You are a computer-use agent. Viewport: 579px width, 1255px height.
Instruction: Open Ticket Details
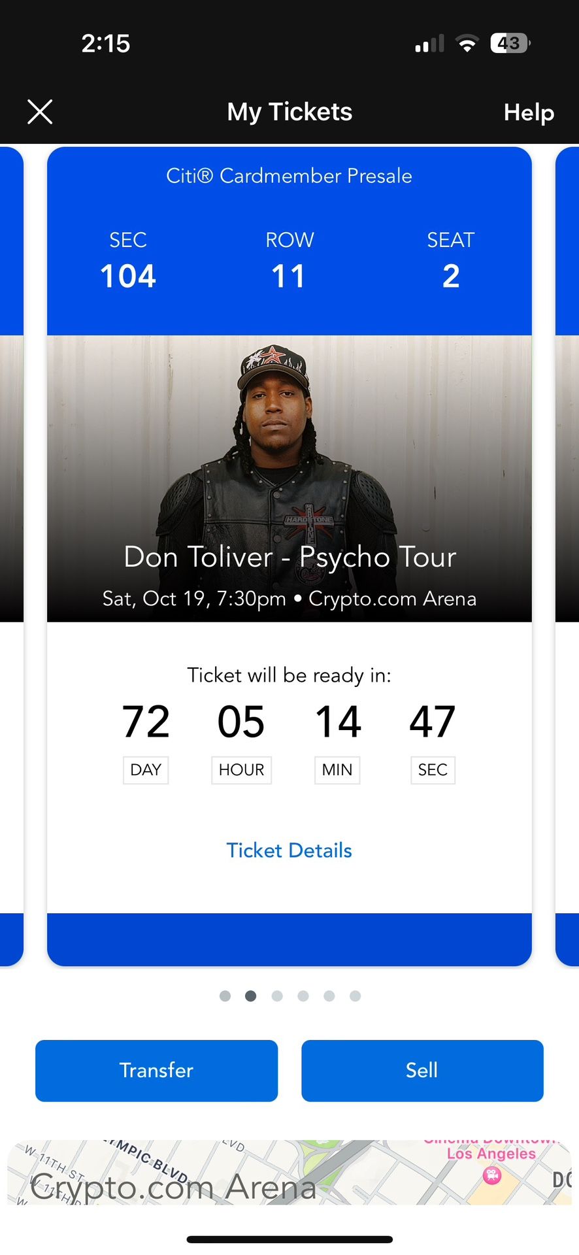pos(289,850)
